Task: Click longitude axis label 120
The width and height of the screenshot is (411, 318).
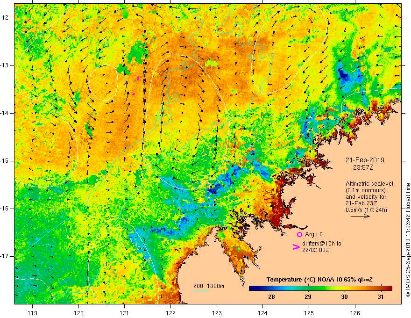Action: [78, 313]
